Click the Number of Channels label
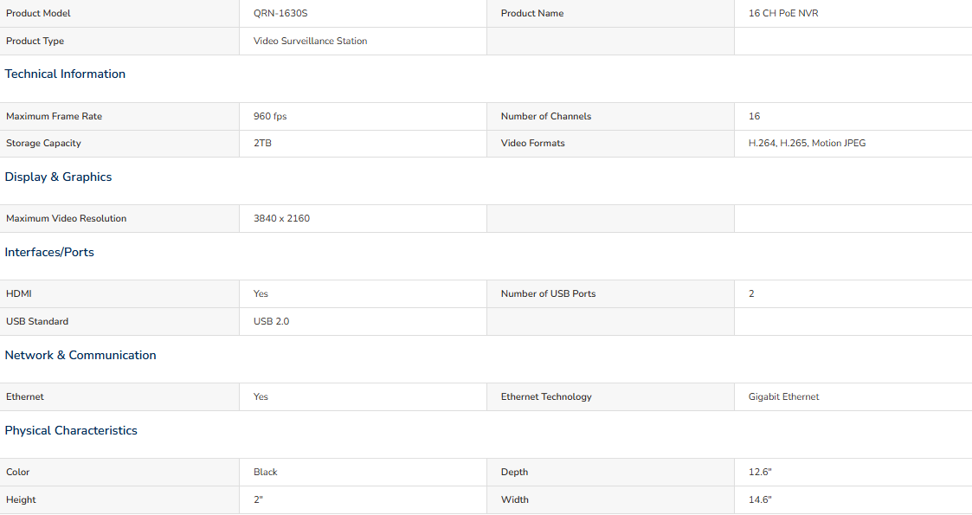The width and height of the screenshot is (972, 515). pos(545,116)
